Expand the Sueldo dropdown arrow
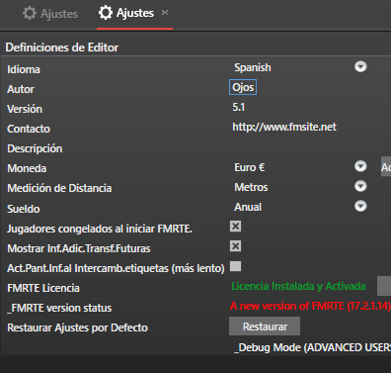 (360, 206)
